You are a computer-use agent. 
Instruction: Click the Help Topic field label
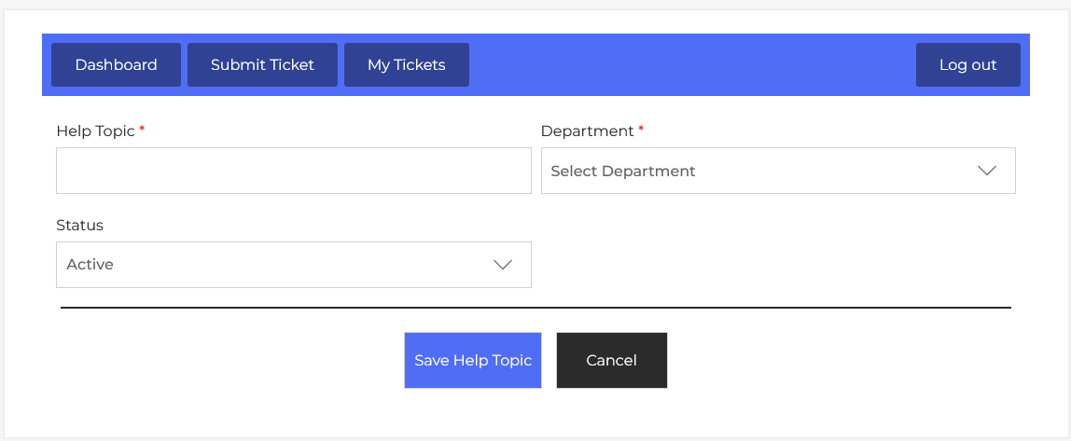95,131
